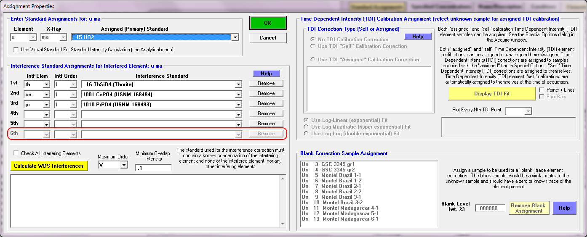Remove the 1st interference assignment

click(x=266, y=83)
